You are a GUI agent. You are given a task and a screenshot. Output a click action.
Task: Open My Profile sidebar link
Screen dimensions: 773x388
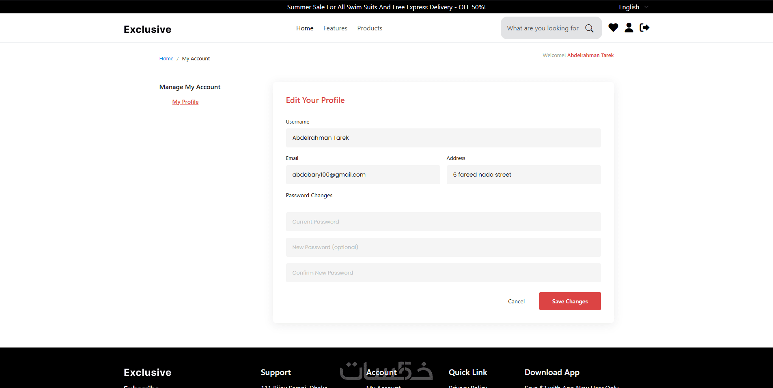pos(185,102)
